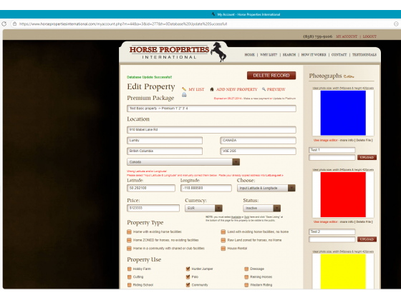The image size is (401, 300).
Task: Check Home ZONED for horses option
Action: tap(129, 240)
